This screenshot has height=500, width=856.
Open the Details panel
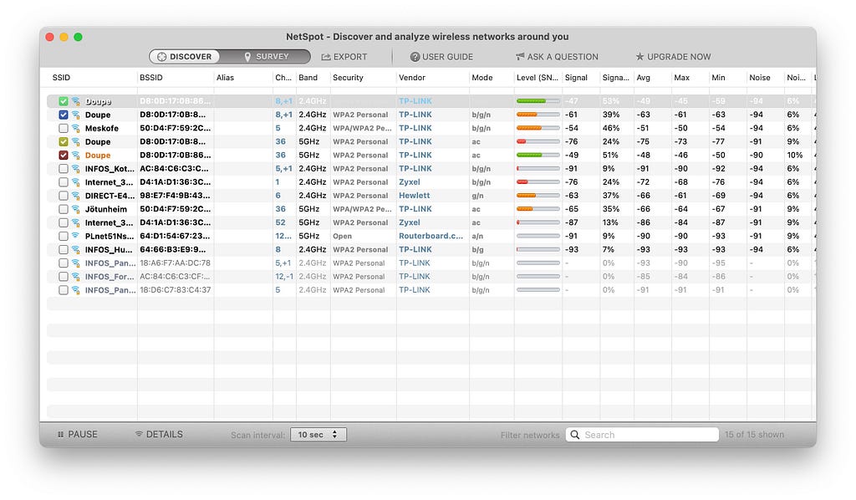pyautogui.click(x=159, y=435)
